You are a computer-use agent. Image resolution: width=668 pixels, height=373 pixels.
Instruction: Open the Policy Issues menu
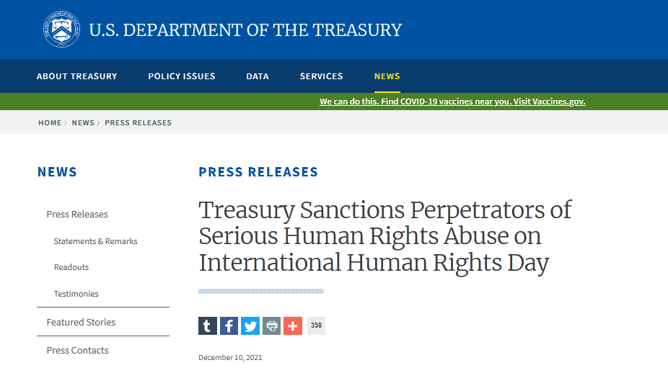(x=182, y=76)
